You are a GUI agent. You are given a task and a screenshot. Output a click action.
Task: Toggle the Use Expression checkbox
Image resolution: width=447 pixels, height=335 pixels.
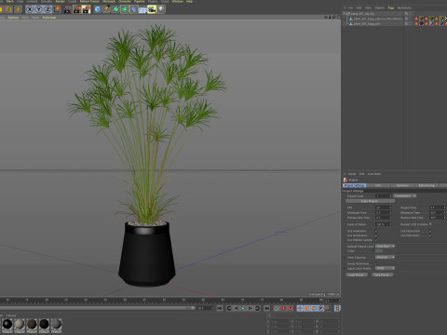click(x=430, y=231)
